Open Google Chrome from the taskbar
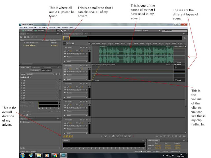211x158 pixels. tap(55, 155)
